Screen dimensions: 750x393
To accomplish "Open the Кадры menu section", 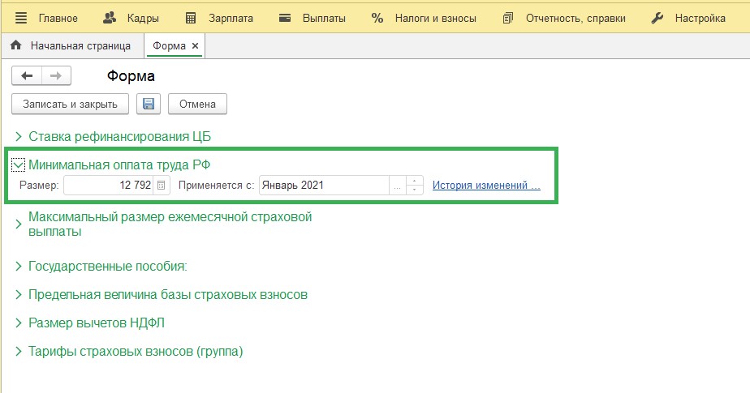I will pos(132,18).
